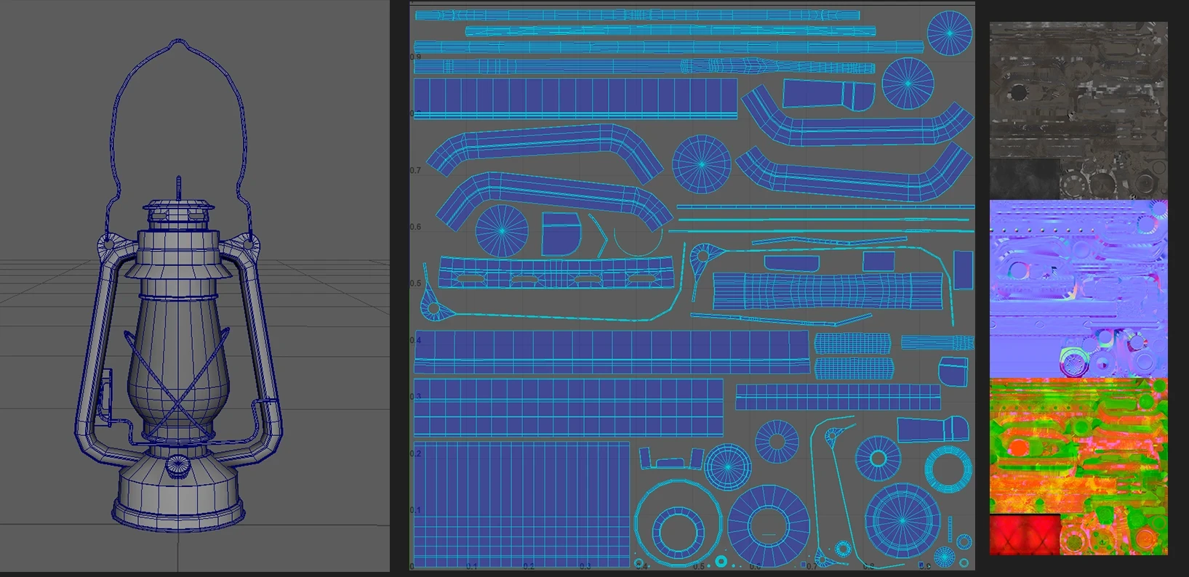Viewport: 1189px width, 577px height.
Task: Click the vertical-axis 0.7 label in UV editor
Action: tap(415, 170)
